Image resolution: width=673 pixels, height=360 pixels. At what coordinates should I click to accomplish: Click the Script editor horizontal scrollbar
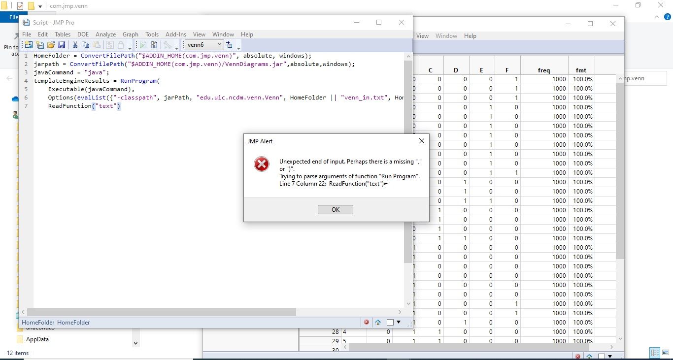coord(162,312)
